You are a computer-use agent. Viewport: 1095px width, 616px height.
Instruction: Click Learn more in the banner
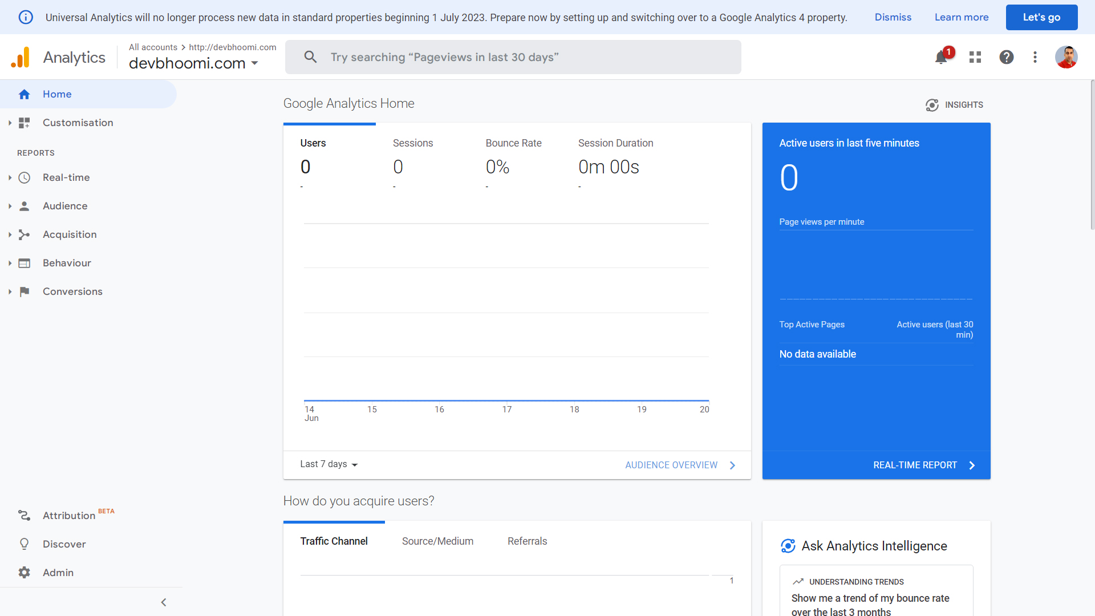(962, 17)
